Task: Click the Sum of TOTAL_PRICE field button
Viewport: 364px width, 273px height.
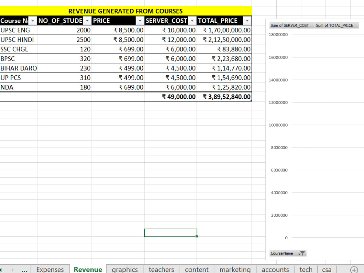Action: pyautogui.click(x=337, y=25)
